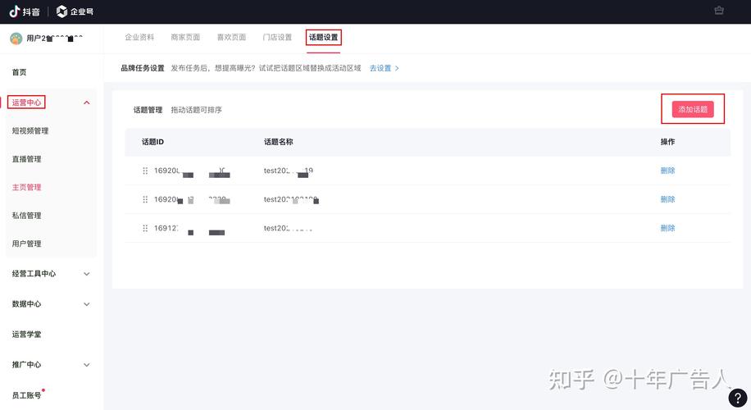Open 数据中心 menu item
This screenshot has width=751, height=410.
tap(26, 304)
